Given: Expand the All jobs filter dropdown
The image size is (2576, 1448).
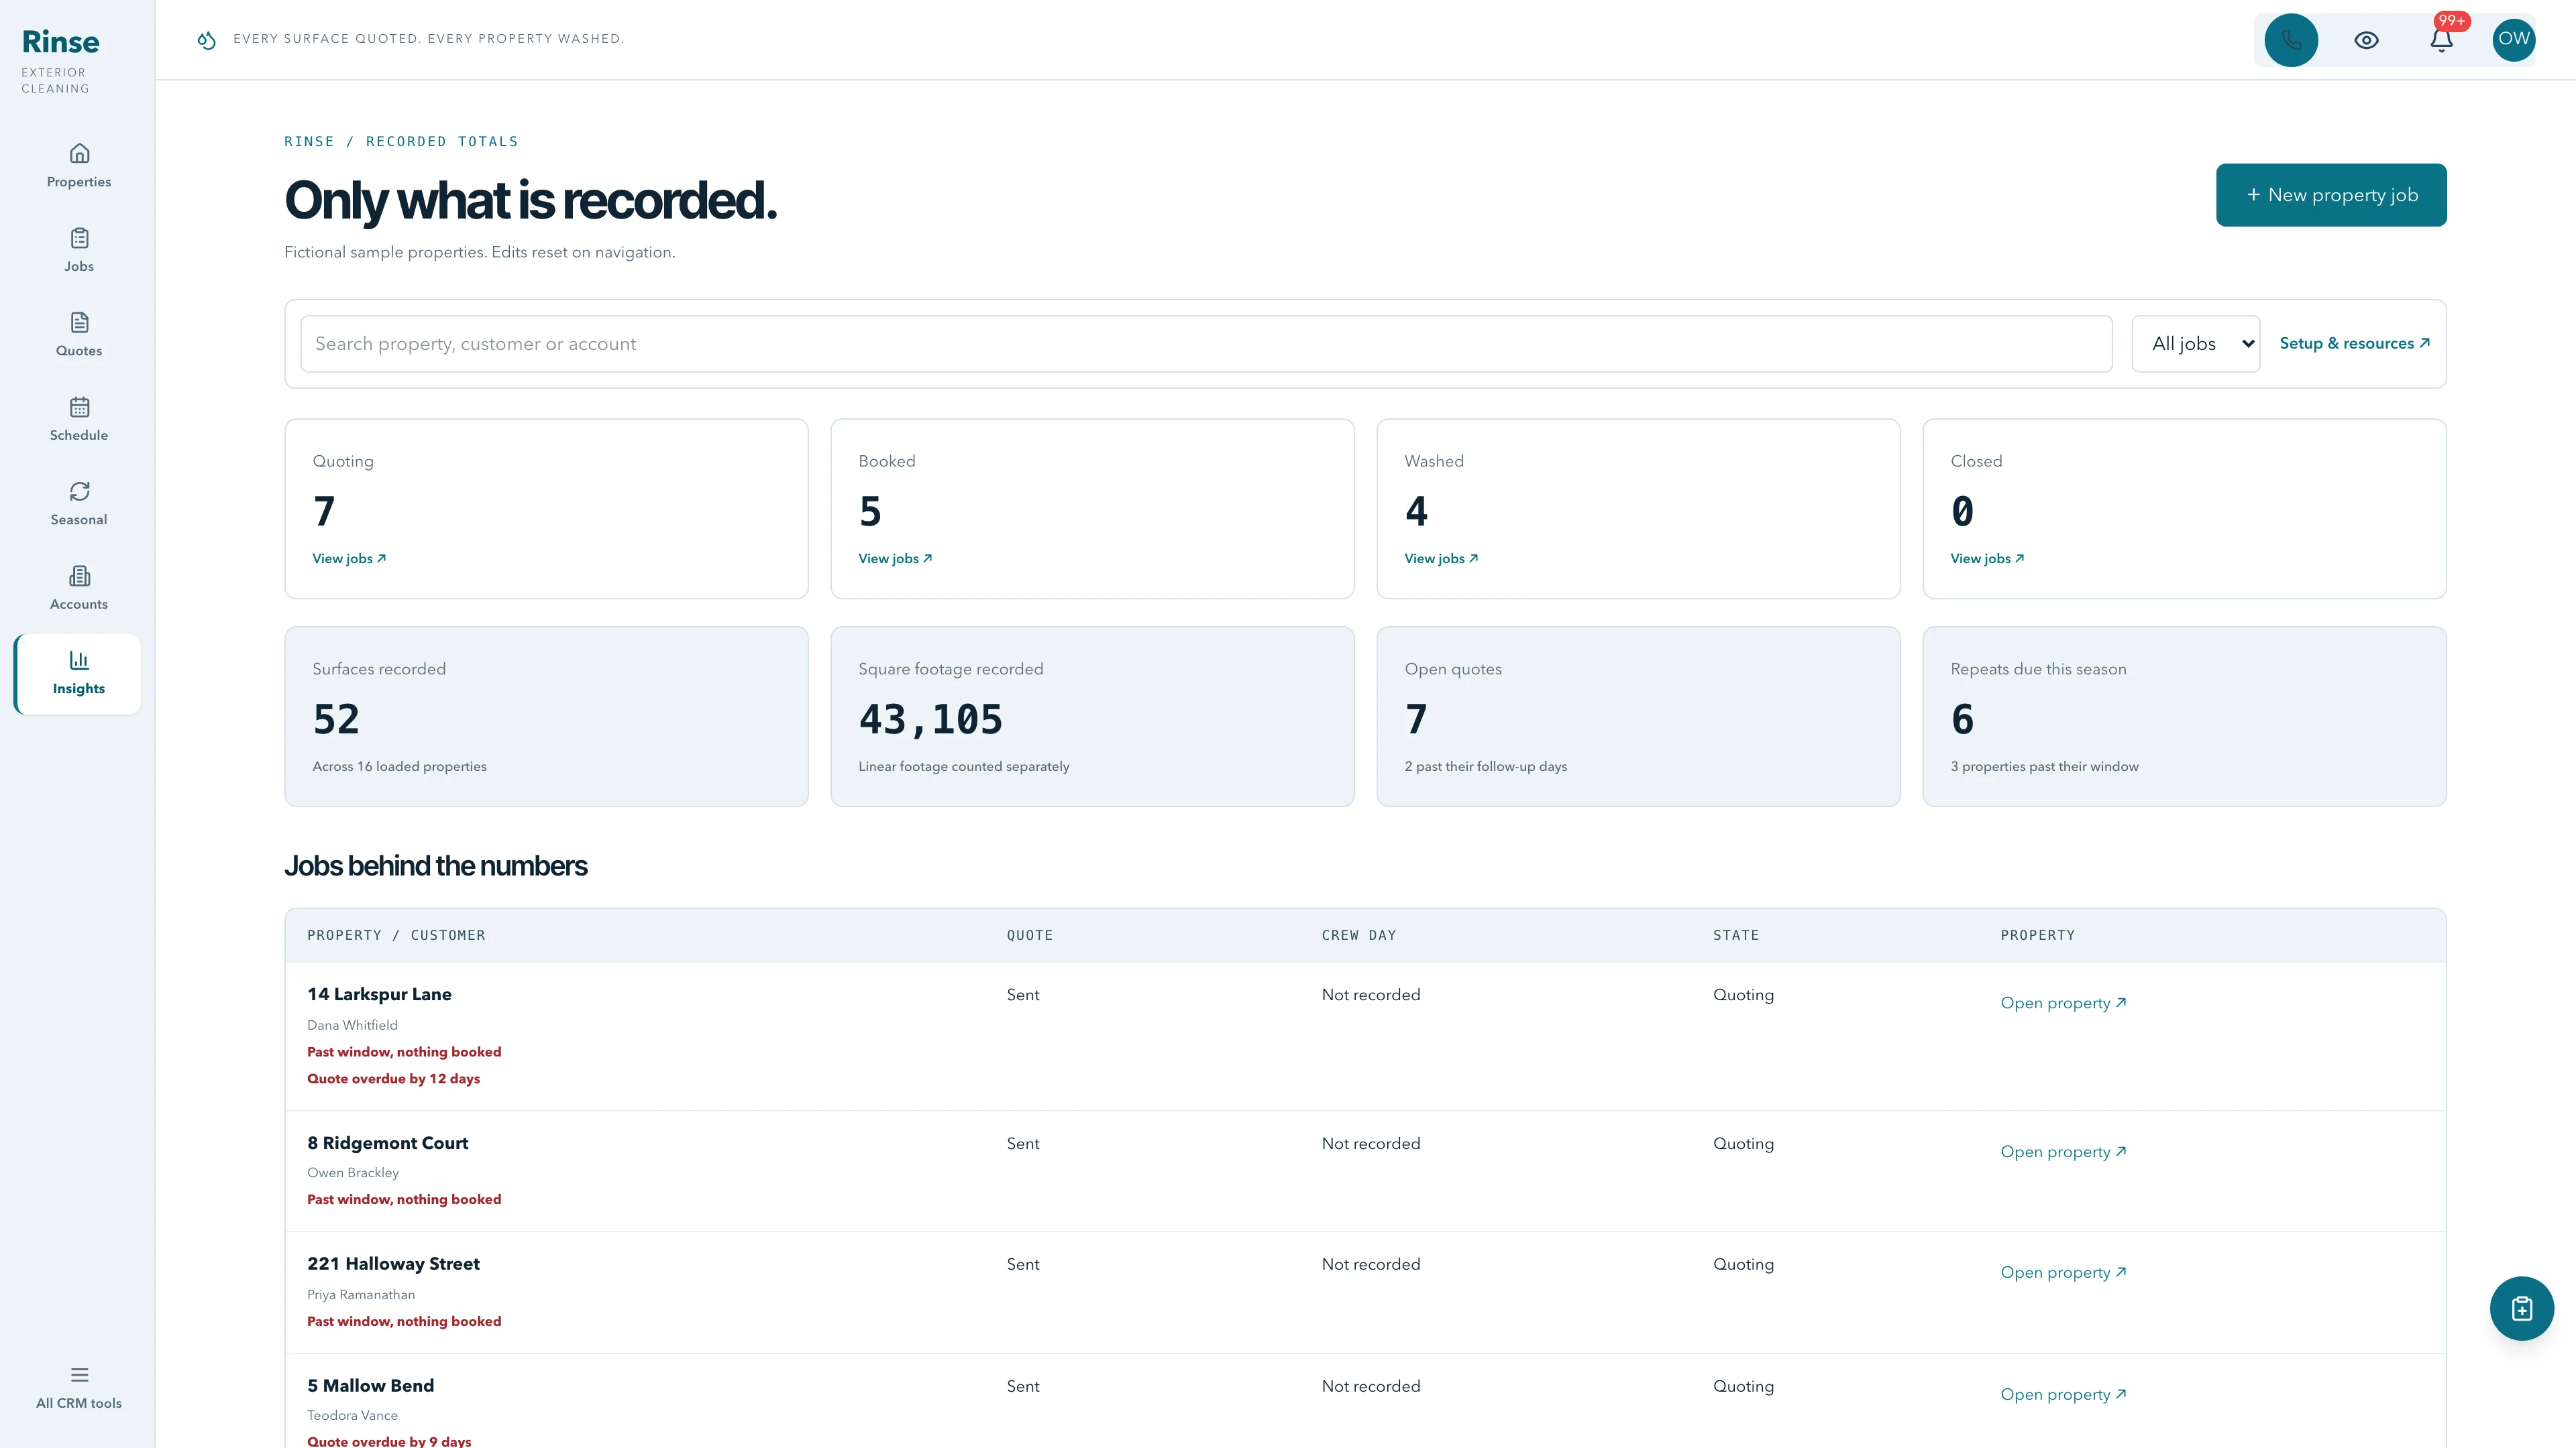Looking at the screenshot, I should point(2195,344).
